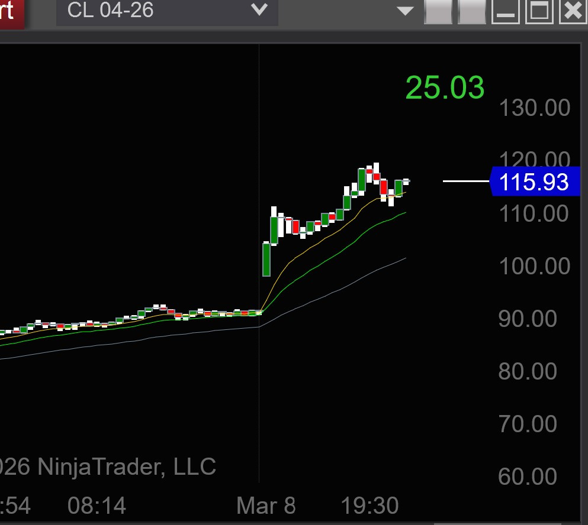Click the 100.00 label on price axis

point(534,266)
